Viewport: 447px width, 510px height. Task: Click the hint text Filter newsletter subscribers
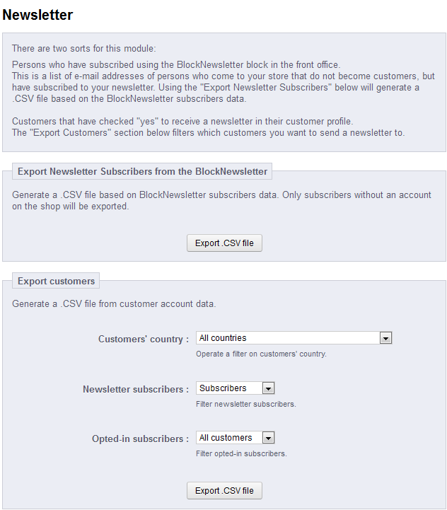tap(245, 404)
